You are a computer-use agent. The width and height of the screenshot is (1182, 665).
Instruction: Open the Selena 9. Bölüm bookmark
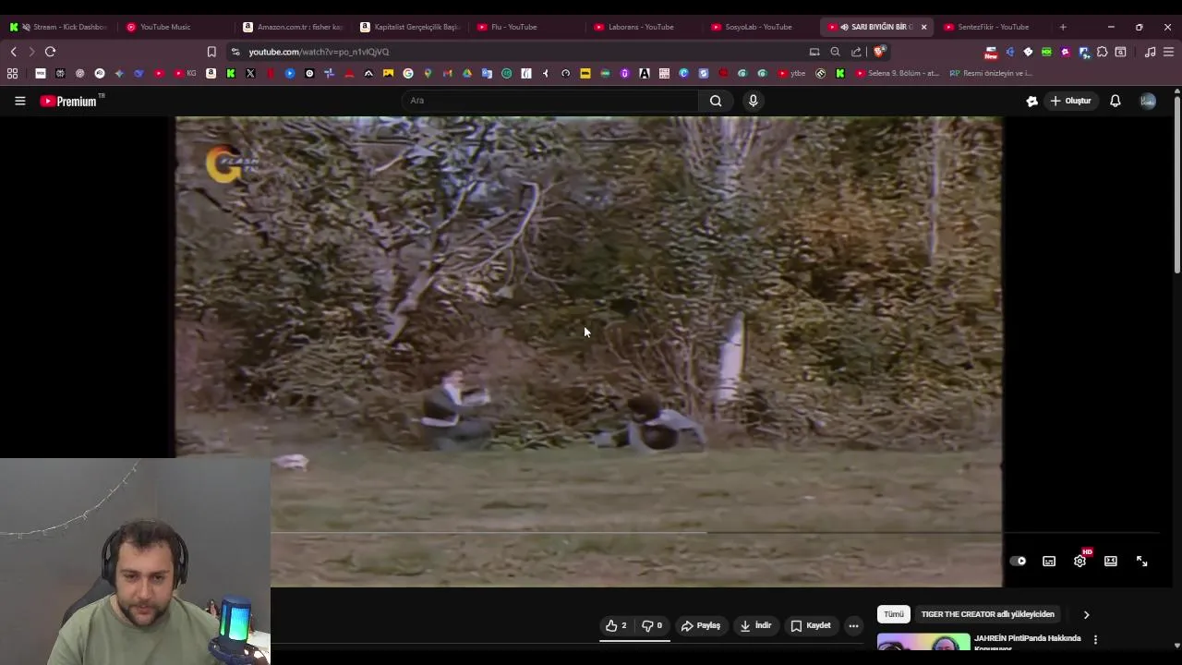pos(897,73)
